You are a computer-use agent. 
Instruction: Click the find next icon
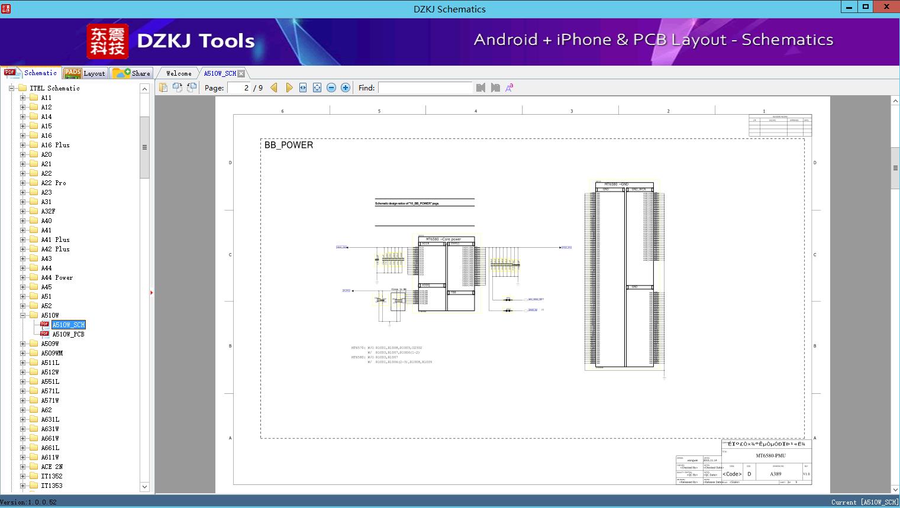pyautogui.click(x=495, y=88)
